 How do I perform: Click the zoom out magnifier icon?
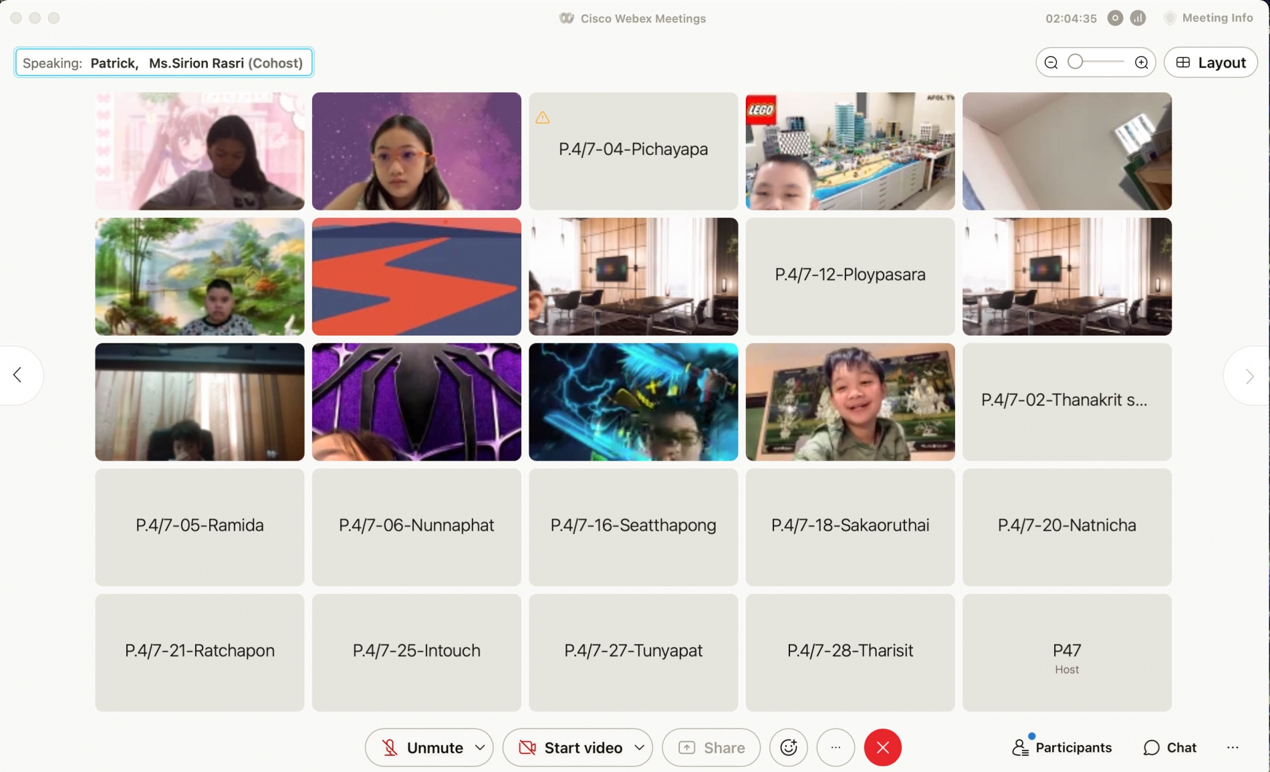(1051, 63)
